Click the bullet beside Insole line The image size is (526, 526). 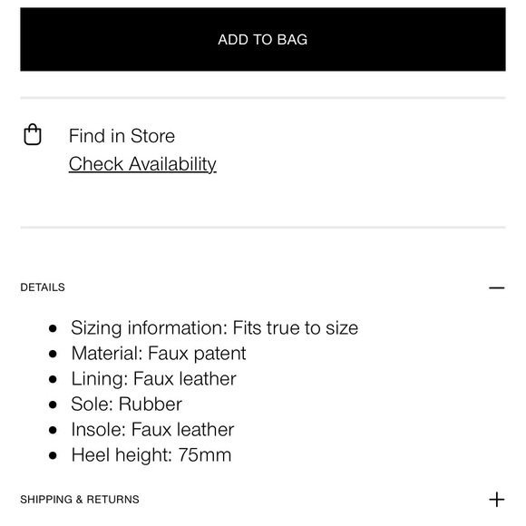[53, 430]
